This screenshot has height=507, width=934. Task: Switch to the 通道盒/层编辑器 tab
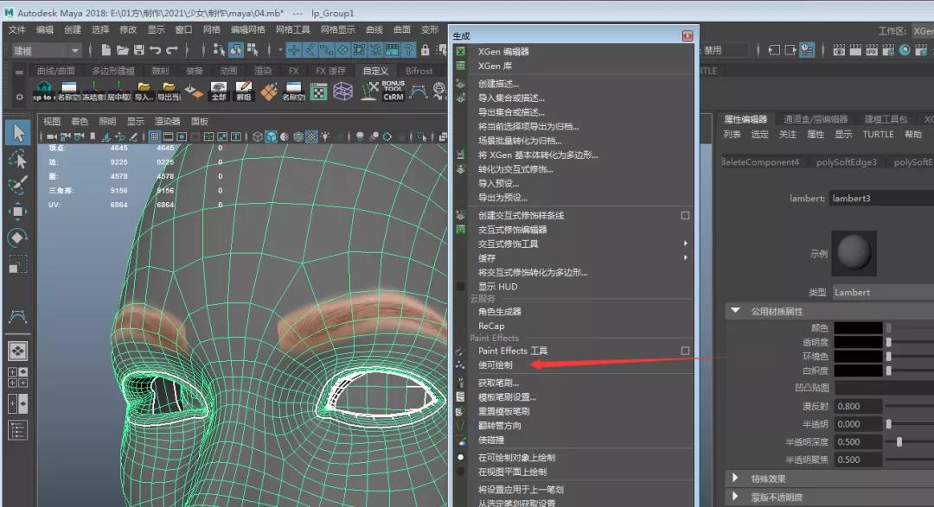(816, 119)
